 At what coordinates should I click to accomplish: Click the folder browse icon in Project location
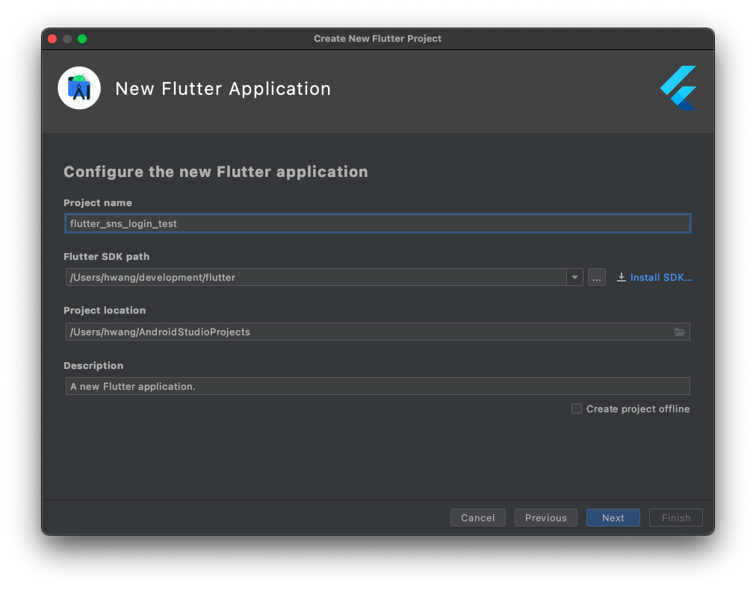pyautogui.click(x=679, y=332)
